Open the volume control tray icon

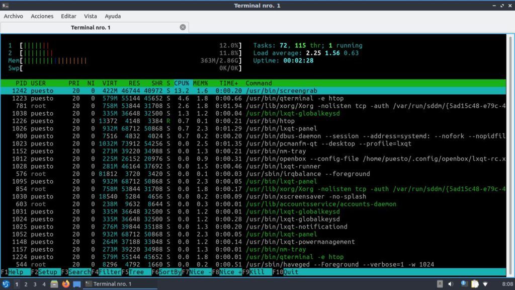450,284
